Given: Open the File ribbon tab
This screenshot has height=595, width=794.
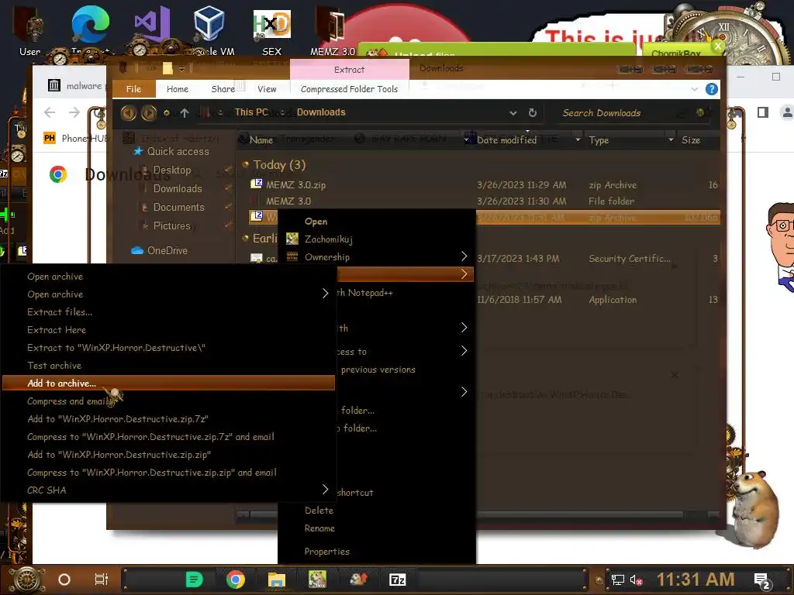Looking at the screenshot, I should coord(133,89).
